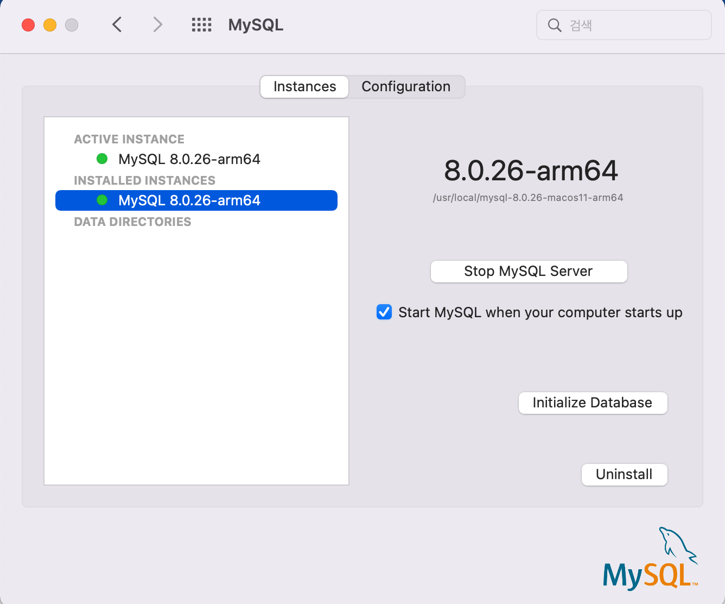Show all preferences grid icon
The width and height of the screenshot is (725, 604).
click(x=201, y=24)
